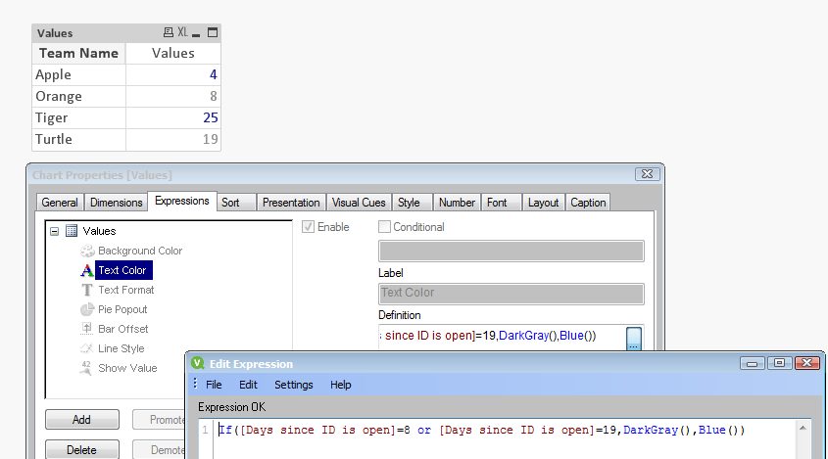Image resolution: width=828 pixels, height=459 pixels.
Task: Open the Help menu in Edit Expression
Action: [x=341, y=385]
